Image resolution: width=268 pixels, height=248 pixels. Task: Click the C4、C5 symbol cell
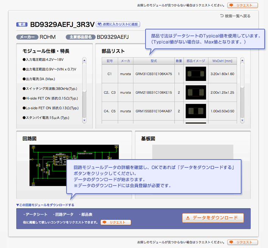[x=110, y=111]
